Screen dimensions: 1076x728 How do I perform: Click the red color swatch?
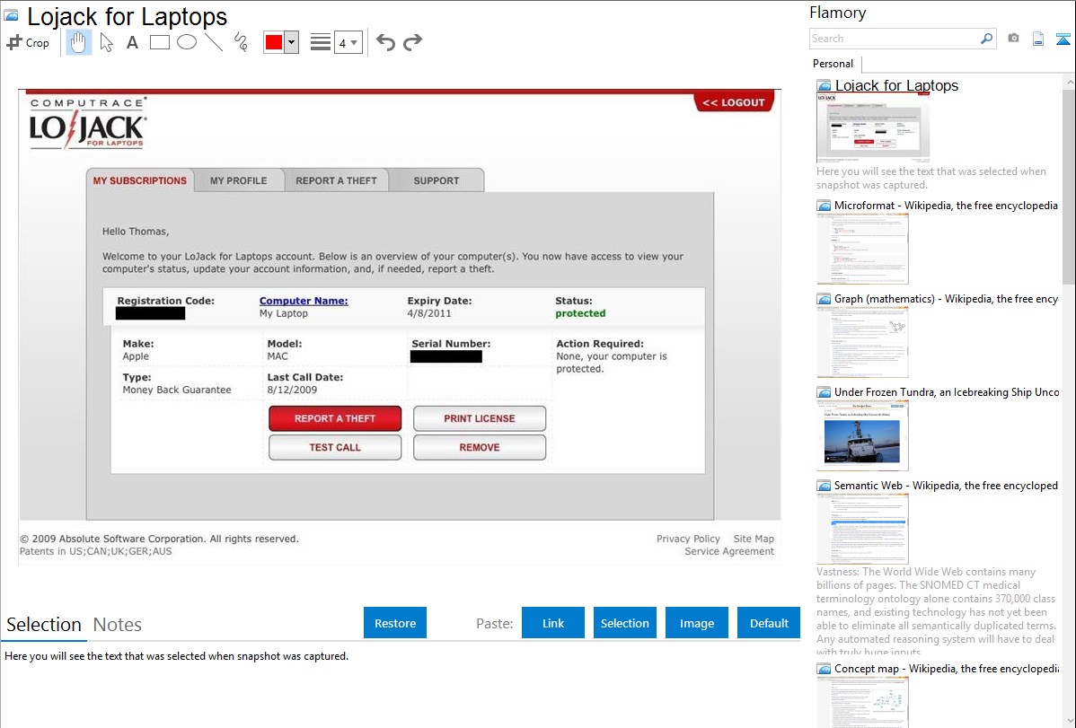click(274, 42)
